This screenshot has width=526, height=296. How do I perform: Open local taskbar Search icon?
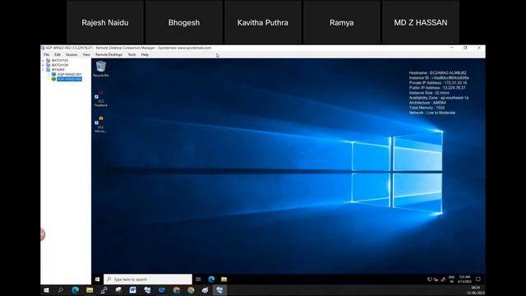pyautogui.click(x=61, y=290)
